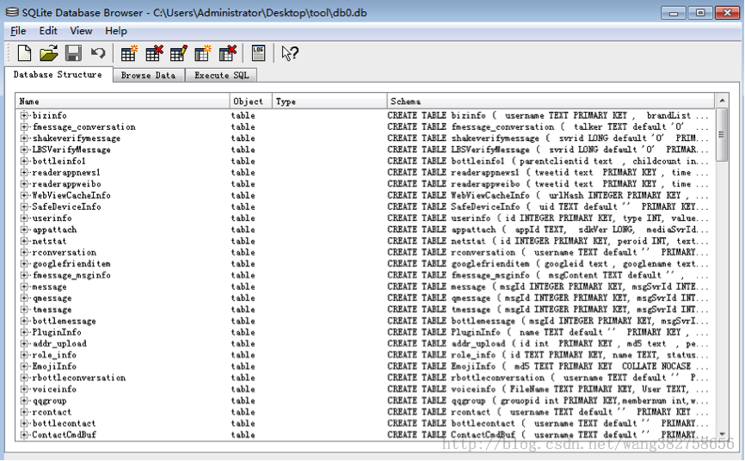The height and width of the screenshot is (461, 745).
Task: Select the readerappweibo row
Action: coord(365,184)
